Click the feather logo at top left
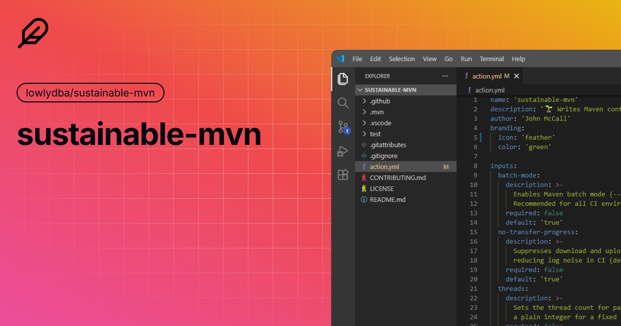 click(x=33, y=33)
